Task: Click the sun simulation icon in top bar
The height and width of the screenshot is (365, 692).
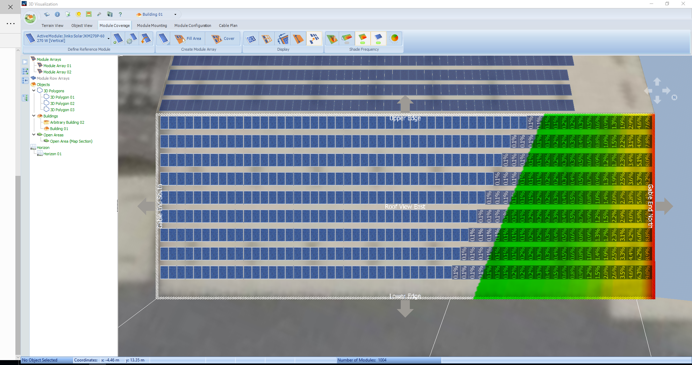Action: tap(78, 14)
